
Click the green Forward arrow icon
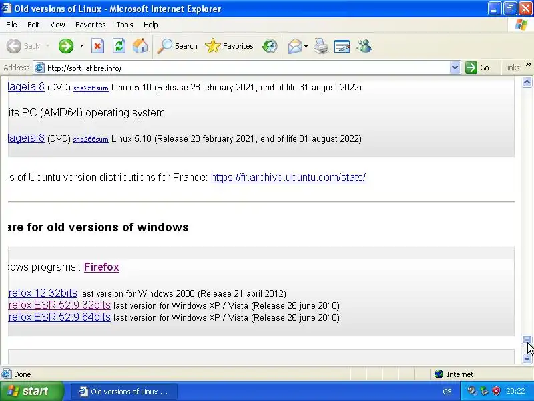[x=66, y=46]
